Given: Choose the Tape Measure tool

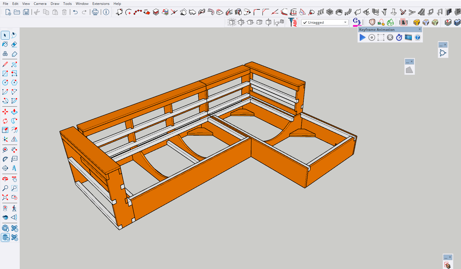Looking at the screenshot, I should tap(5, 150).
